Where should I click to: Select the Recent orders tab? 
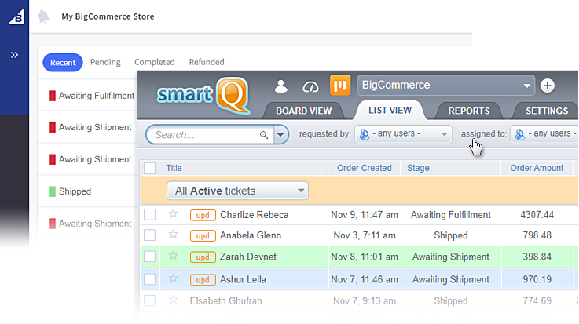[63, 63]
